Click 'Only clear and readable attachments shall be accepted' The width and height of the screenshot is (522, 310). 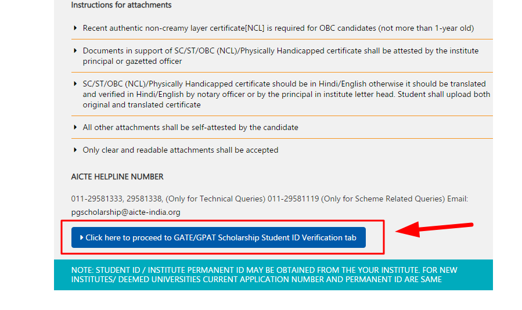[181, 150]
